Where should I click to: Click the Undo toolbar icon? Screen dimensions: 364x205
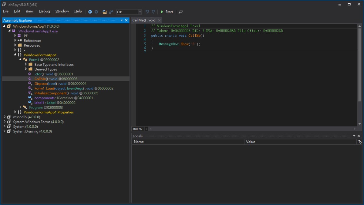pyautogui.click(x=147, y=12)
